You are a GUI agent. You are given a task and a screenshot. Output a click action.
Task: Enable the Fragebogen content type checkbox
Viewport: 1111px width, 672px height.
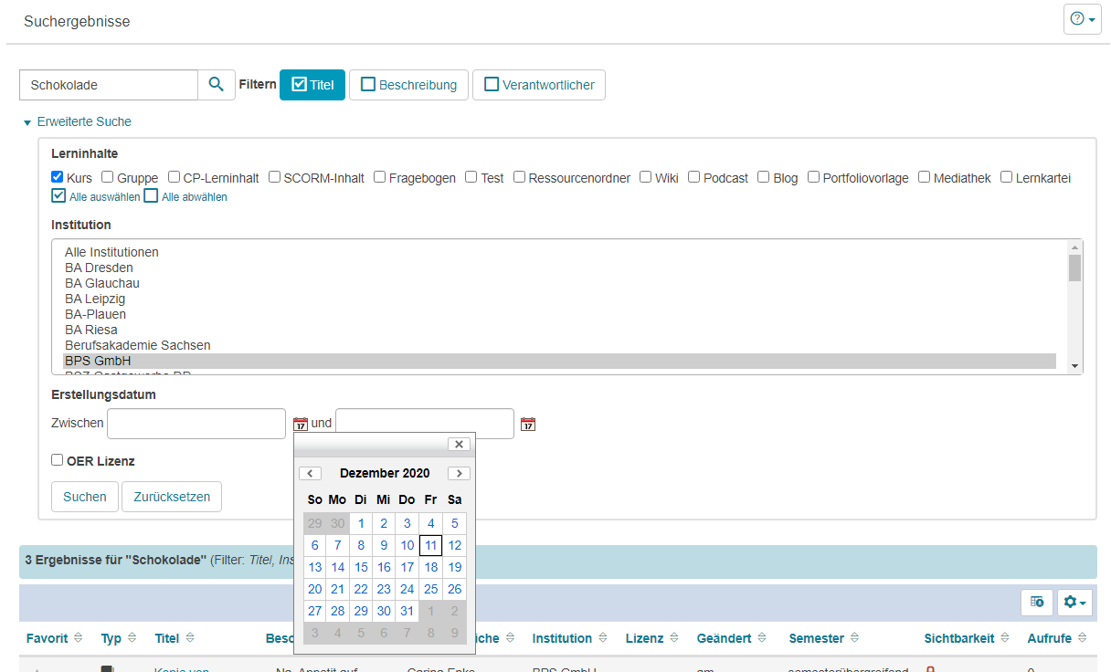pyautogui.click(x=379, y=177)
